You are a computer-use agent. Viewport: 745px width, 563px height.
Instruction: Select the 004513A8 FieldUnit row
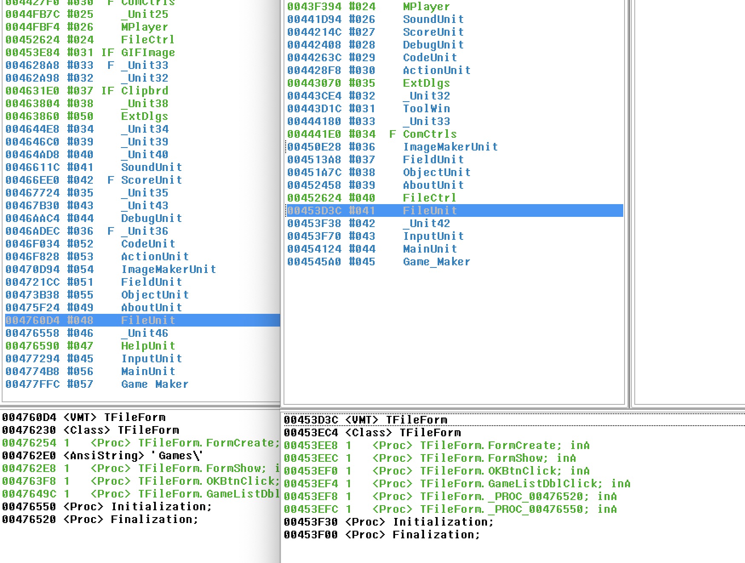[x=455, y=159]
